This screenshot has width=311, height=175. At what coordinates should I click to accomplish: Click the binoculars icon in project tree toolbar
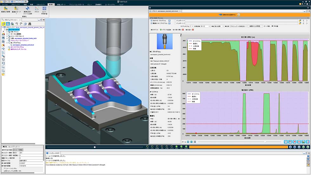click(30, 24)
